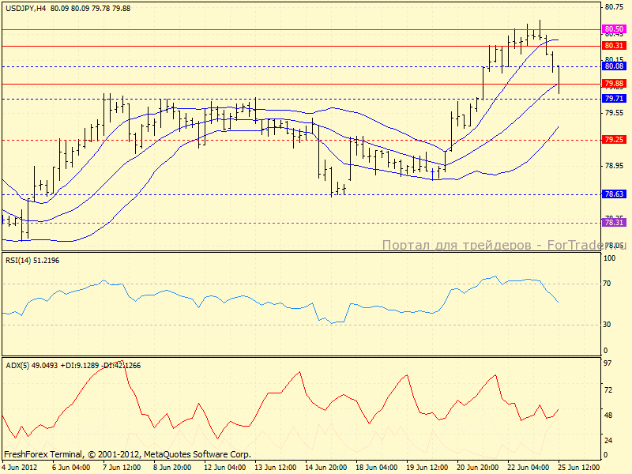Click the red 79.88 current price tag
The height and width of the screenshot is (474, 632).
[x=614, y=84]
